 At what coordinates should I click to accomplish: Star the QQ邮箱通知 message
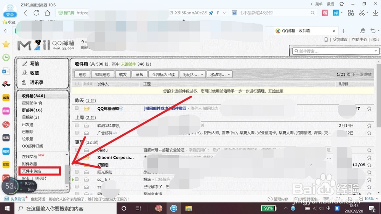(x=369, y=108)
